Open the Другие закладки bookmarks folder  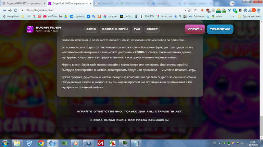coord(249,16)
